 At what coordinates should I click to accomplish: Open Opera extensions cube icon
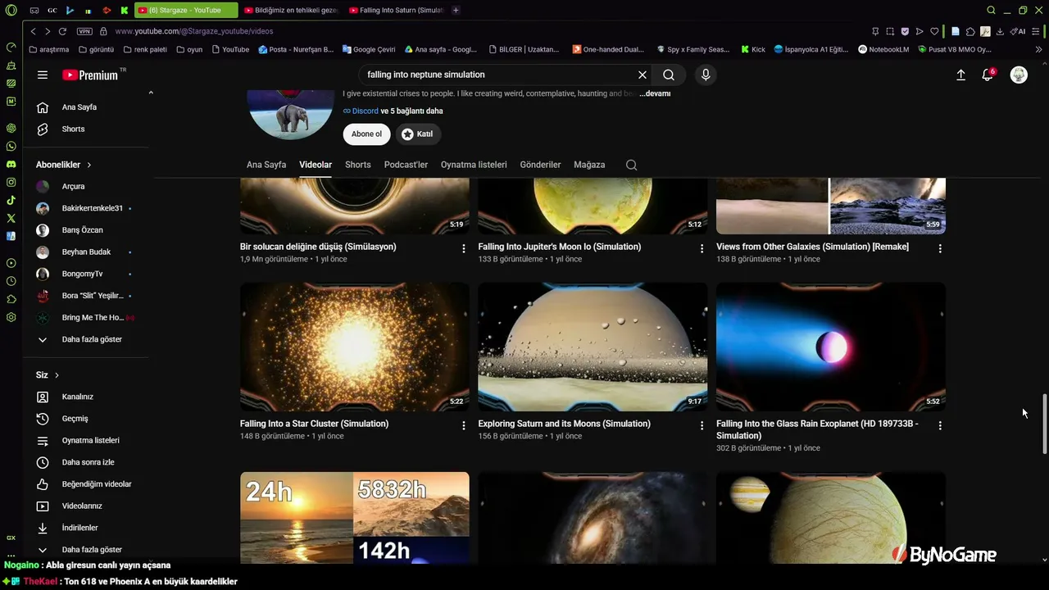click(x=970, y=31)
